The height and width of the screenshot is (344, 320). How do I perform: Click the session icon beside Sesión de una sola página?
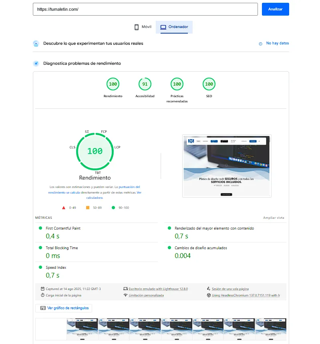pyautogui.click(x=209, y=289)
